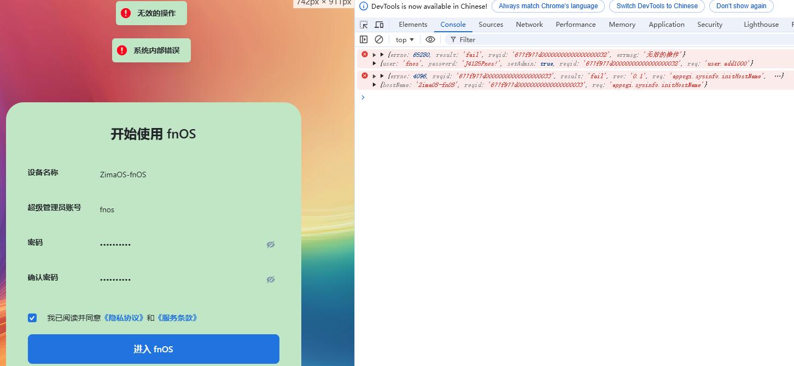The width and height of the screenshot is (794, 366).
Task: Clear console with the ban icon
Action: [379, 39]
